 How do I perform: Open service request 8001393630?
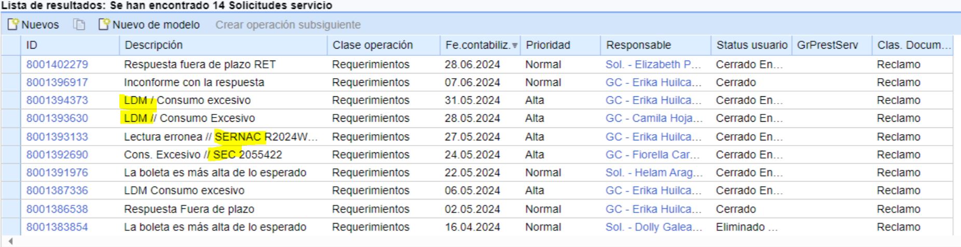[x=57, y=118]
